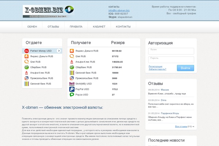Click the Забыли пароль? link

click(157, 69)
